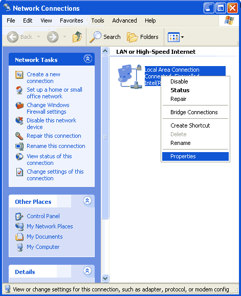241x296 pixels.
Task: Click the LAN or High-Speed Internet header
Action: [156, 52]
